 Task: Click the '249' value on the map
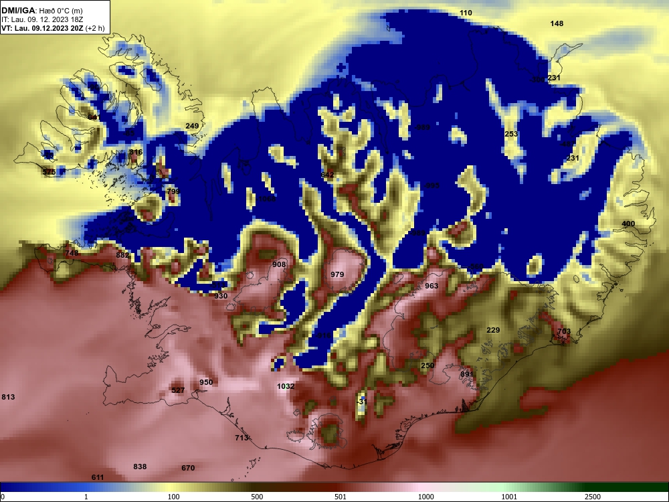click(x=192, y=126)
